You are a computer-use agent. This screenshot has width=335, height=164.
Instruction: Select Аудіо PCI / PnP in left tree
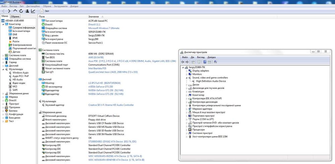(20, 76)
